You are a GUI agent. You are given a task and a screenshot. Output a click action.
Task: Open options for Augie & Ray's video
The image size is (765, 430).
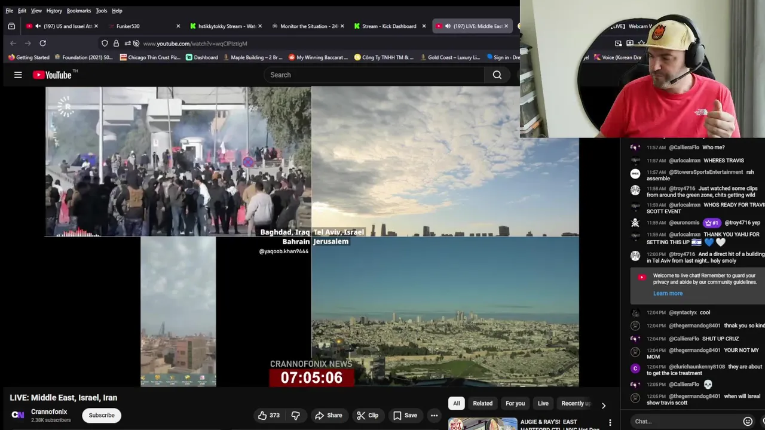(x=610, y=422)
